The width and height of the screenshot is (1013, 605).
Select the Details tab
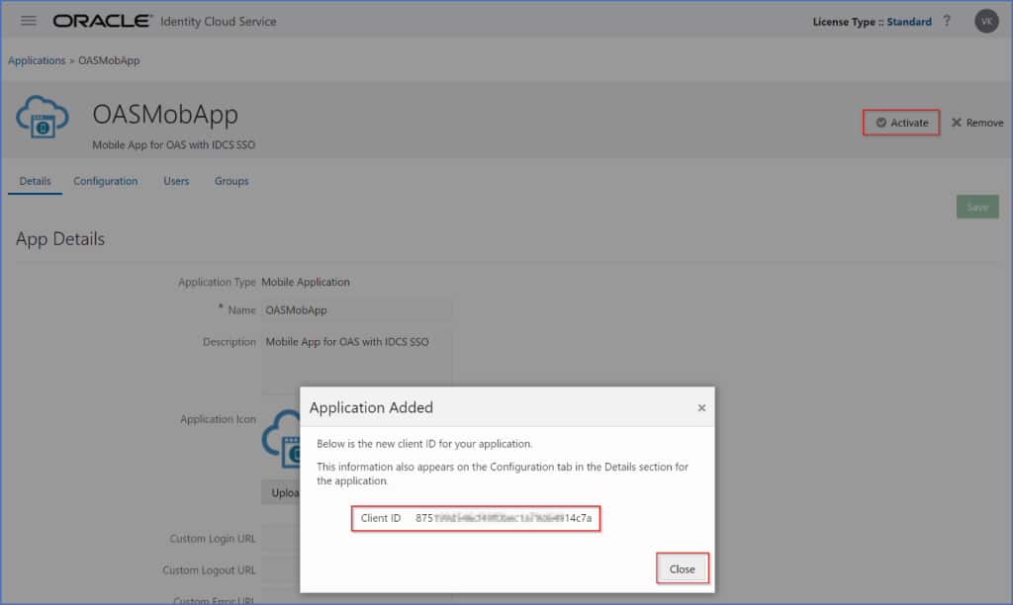[x=35, y=181]
